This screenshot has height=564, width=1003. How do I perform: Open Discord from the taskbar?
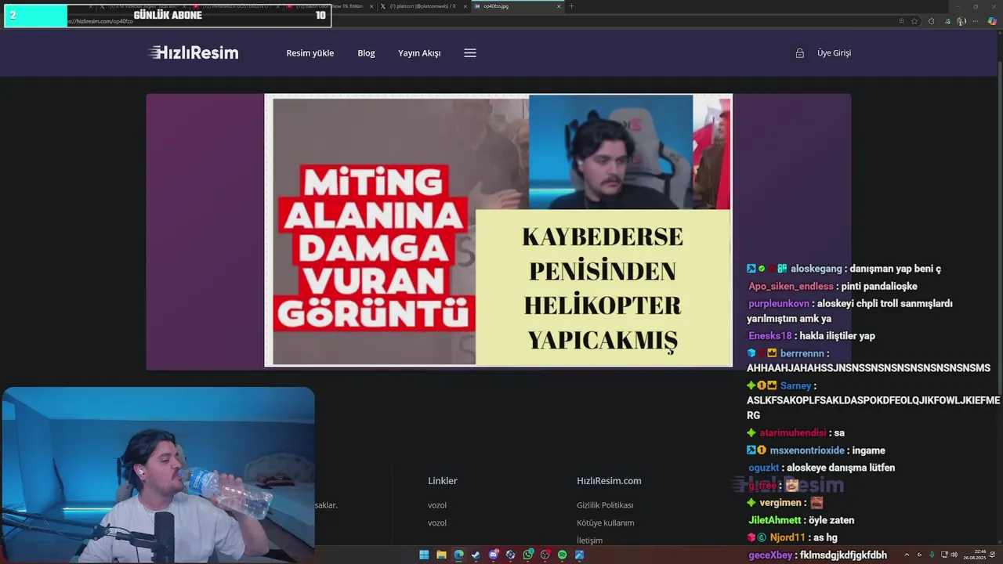coord(494,555)
